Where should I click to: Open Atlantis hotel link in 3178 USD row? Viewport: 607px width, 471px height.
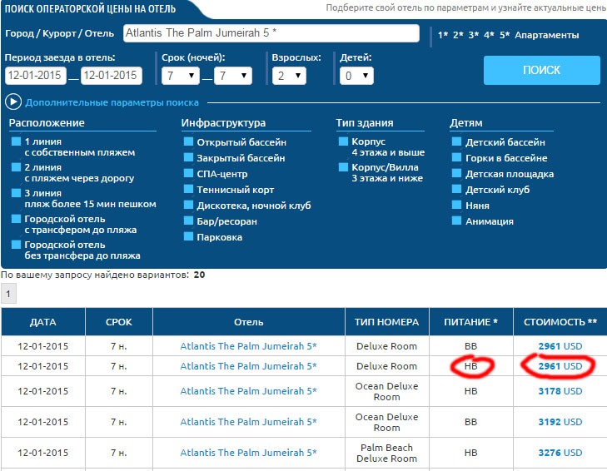click(x=248, y=391)
